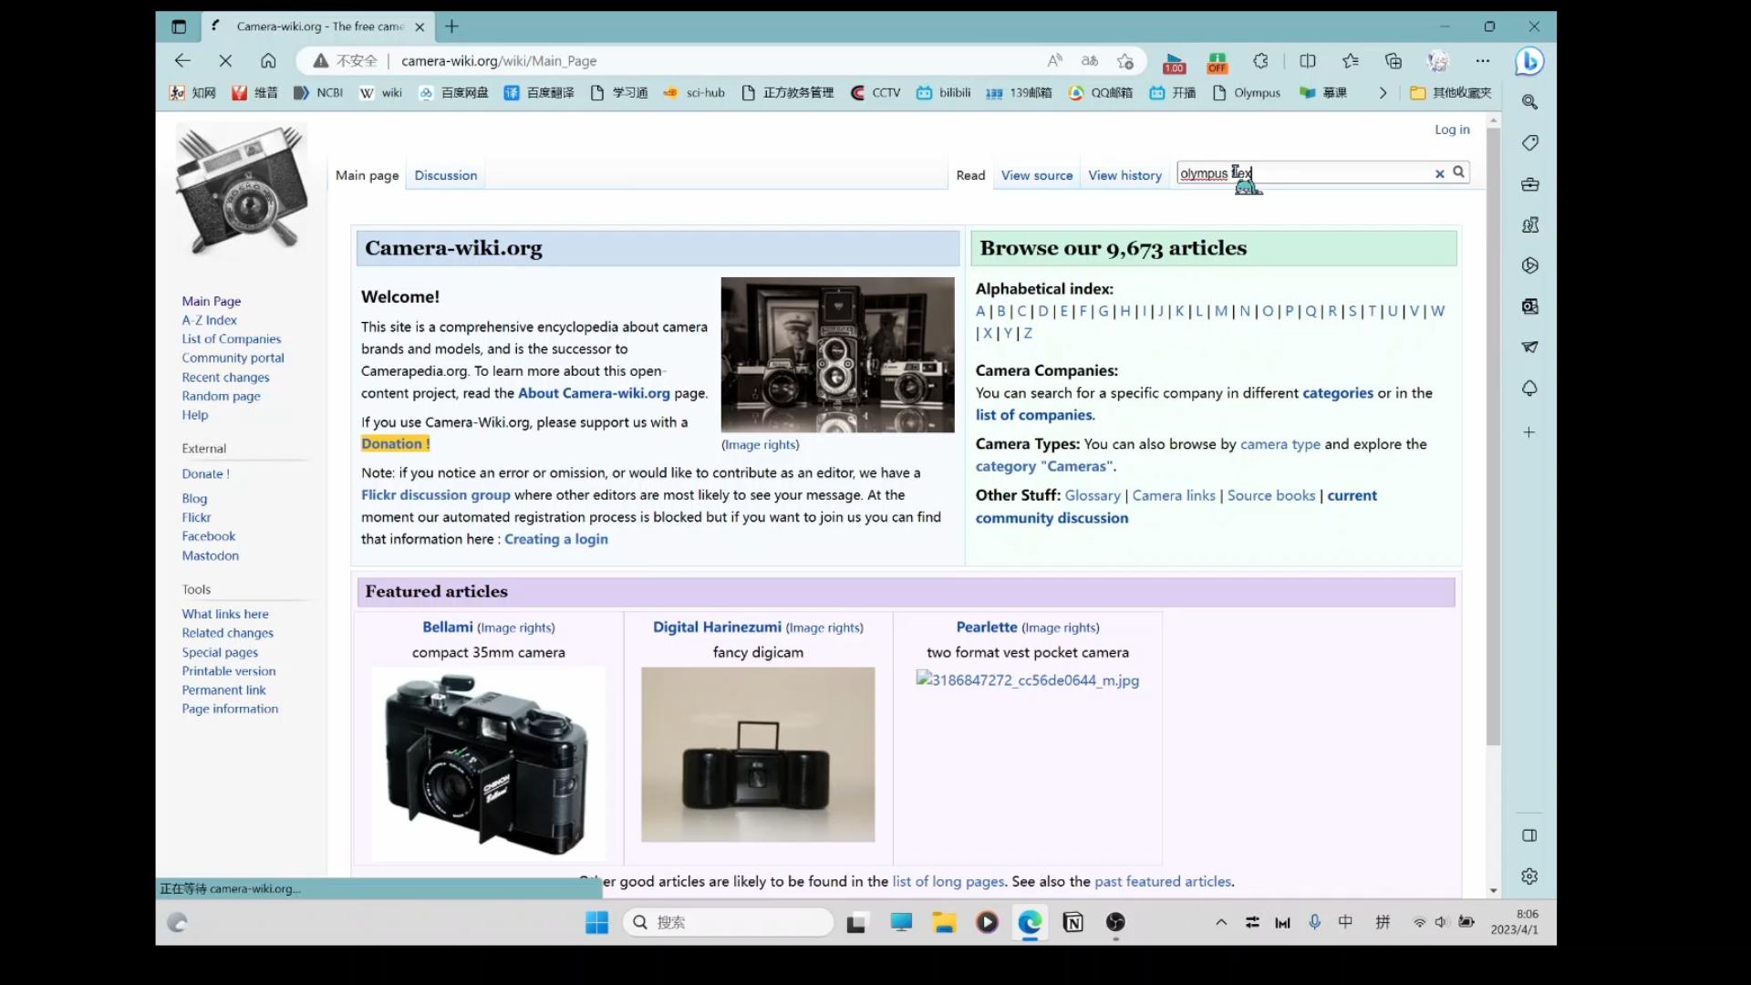Open the Bellami featured article
This screenshot has height=985, width=1751.
point(447,627)
